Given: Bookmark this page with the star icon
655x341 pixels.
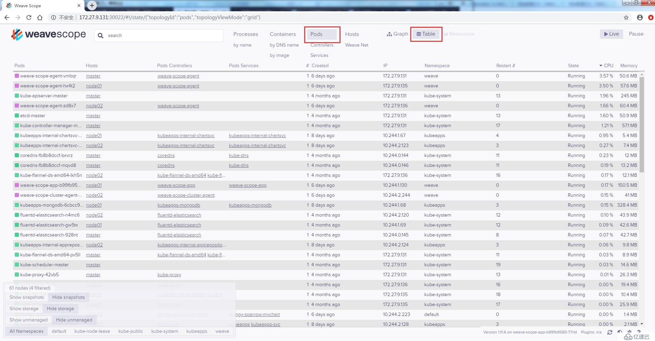Looking at the screenshot, I should [626, 17].
